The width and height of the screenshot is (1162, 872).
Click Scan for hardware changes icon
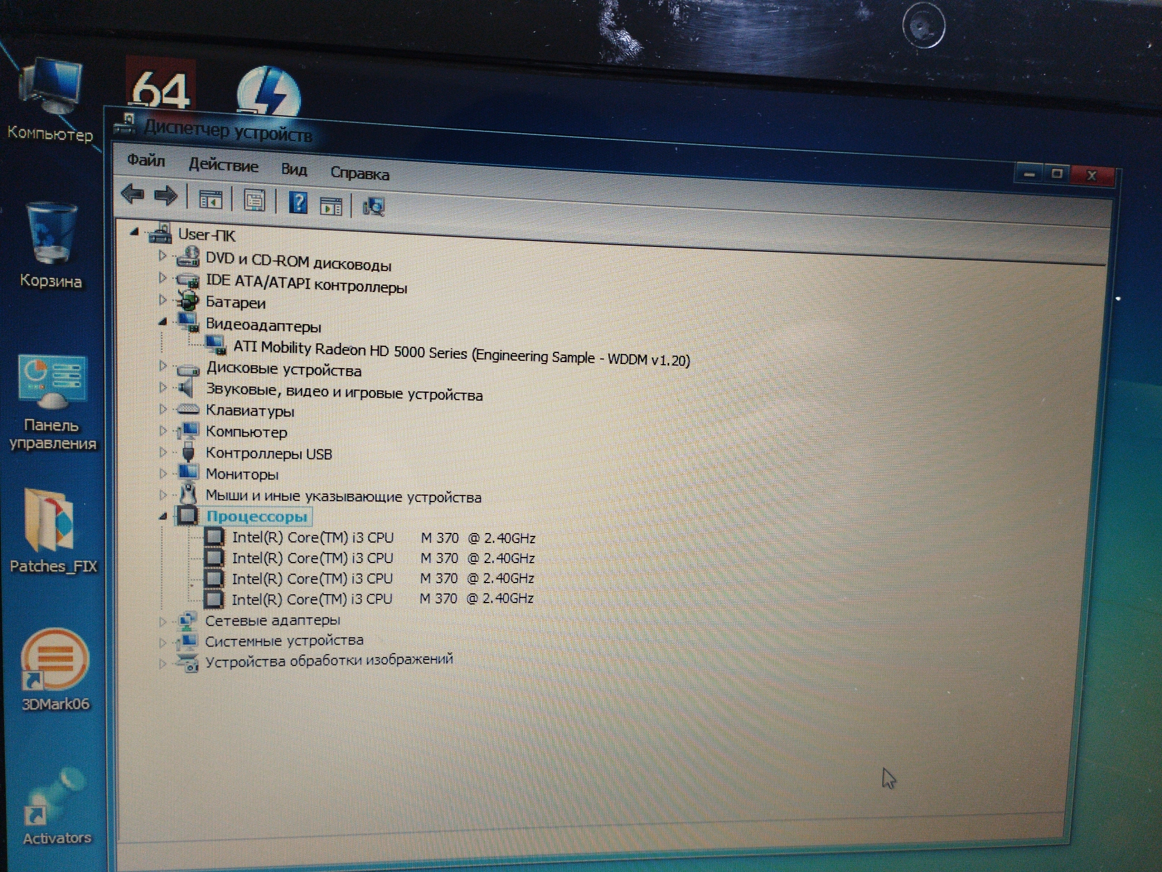[x=373, y=207]
